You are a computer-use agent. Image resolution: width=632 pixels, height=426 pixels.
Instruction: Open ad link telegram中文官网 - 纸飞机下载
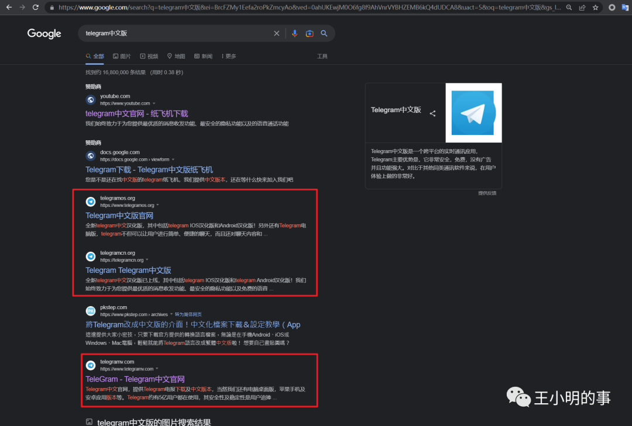[136, 113]
